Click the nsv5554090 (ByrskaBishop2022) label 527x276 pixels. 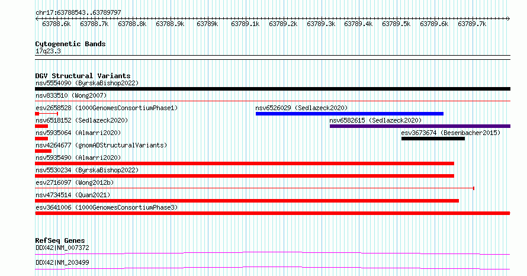click(87, 83)
